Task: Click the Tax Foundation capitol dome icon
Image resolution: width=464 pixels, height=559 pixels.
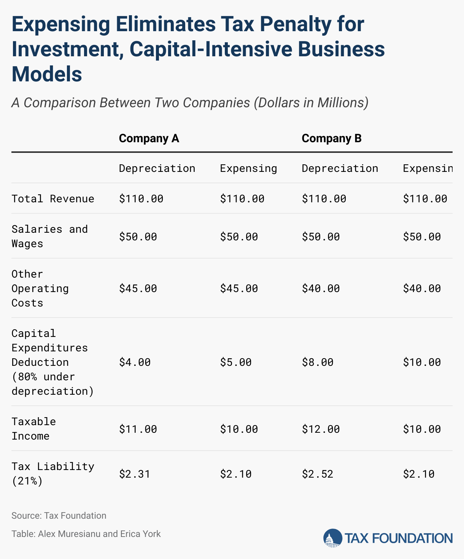Action: click(333, 538)
